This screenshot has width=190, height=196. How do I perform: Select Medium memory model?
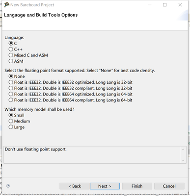pyautogui.click(x=11, y=121)
